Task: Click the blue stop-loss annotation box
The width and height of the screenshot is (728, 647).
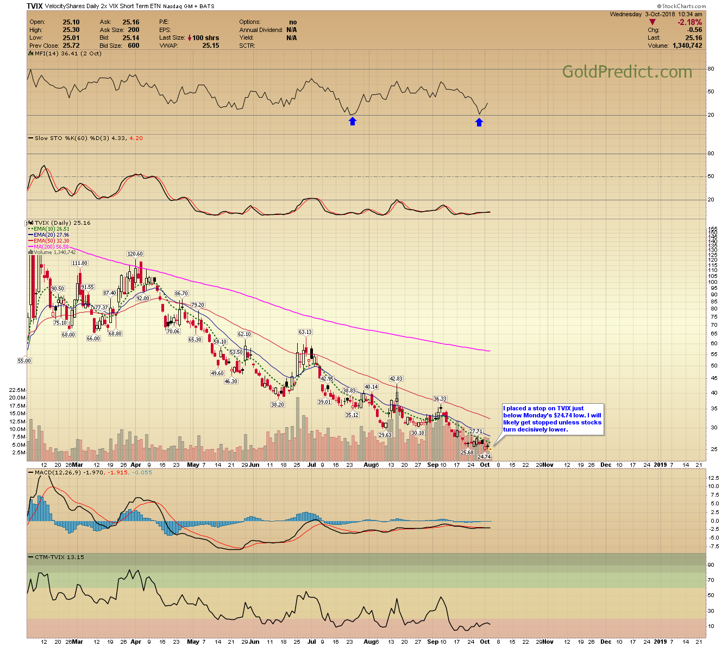Action: pyautogui.click(x=552, y=418)
